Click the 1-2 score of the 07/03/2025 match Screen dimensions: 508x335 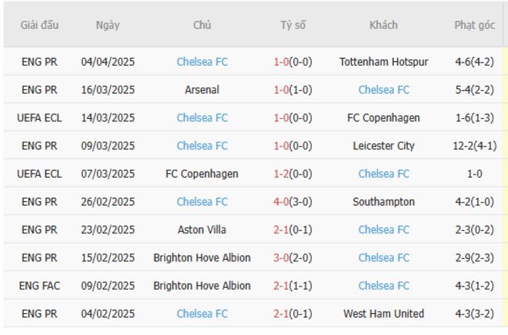coord(281,174)
